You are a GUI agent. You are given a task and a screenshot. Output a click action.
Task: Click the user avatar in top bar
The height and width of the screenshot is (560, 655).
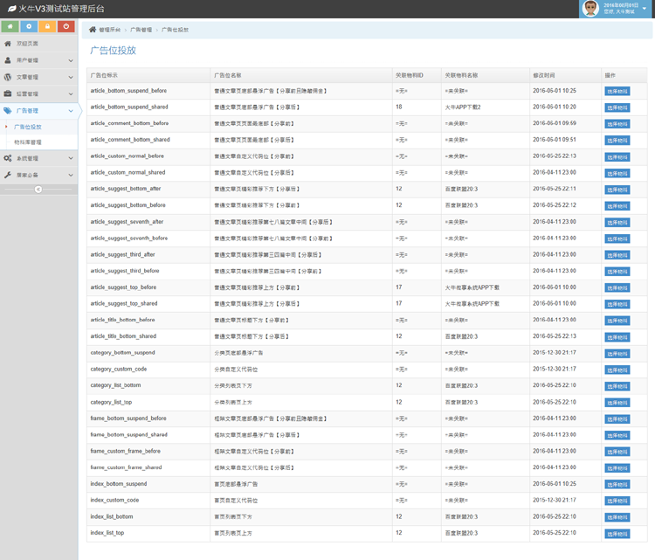pos(590,9)
